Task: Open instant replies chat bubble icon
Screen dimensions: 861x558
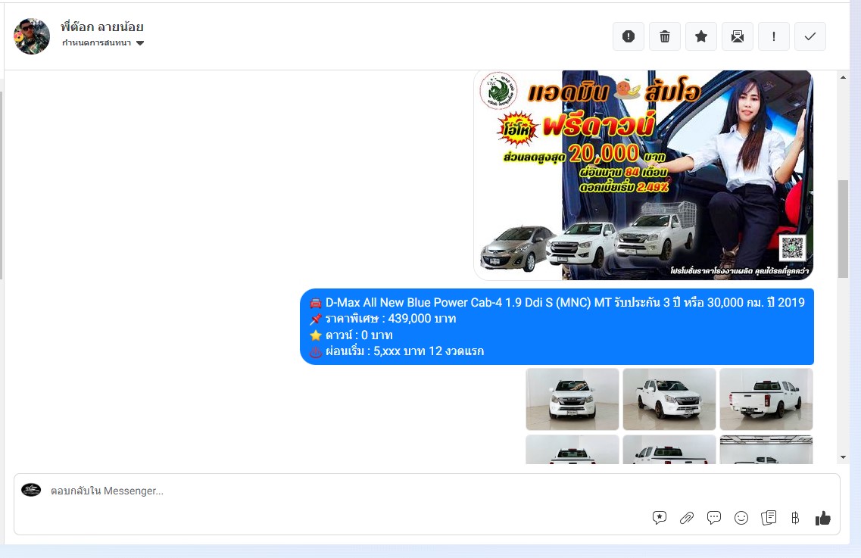Action: point(714,518)
